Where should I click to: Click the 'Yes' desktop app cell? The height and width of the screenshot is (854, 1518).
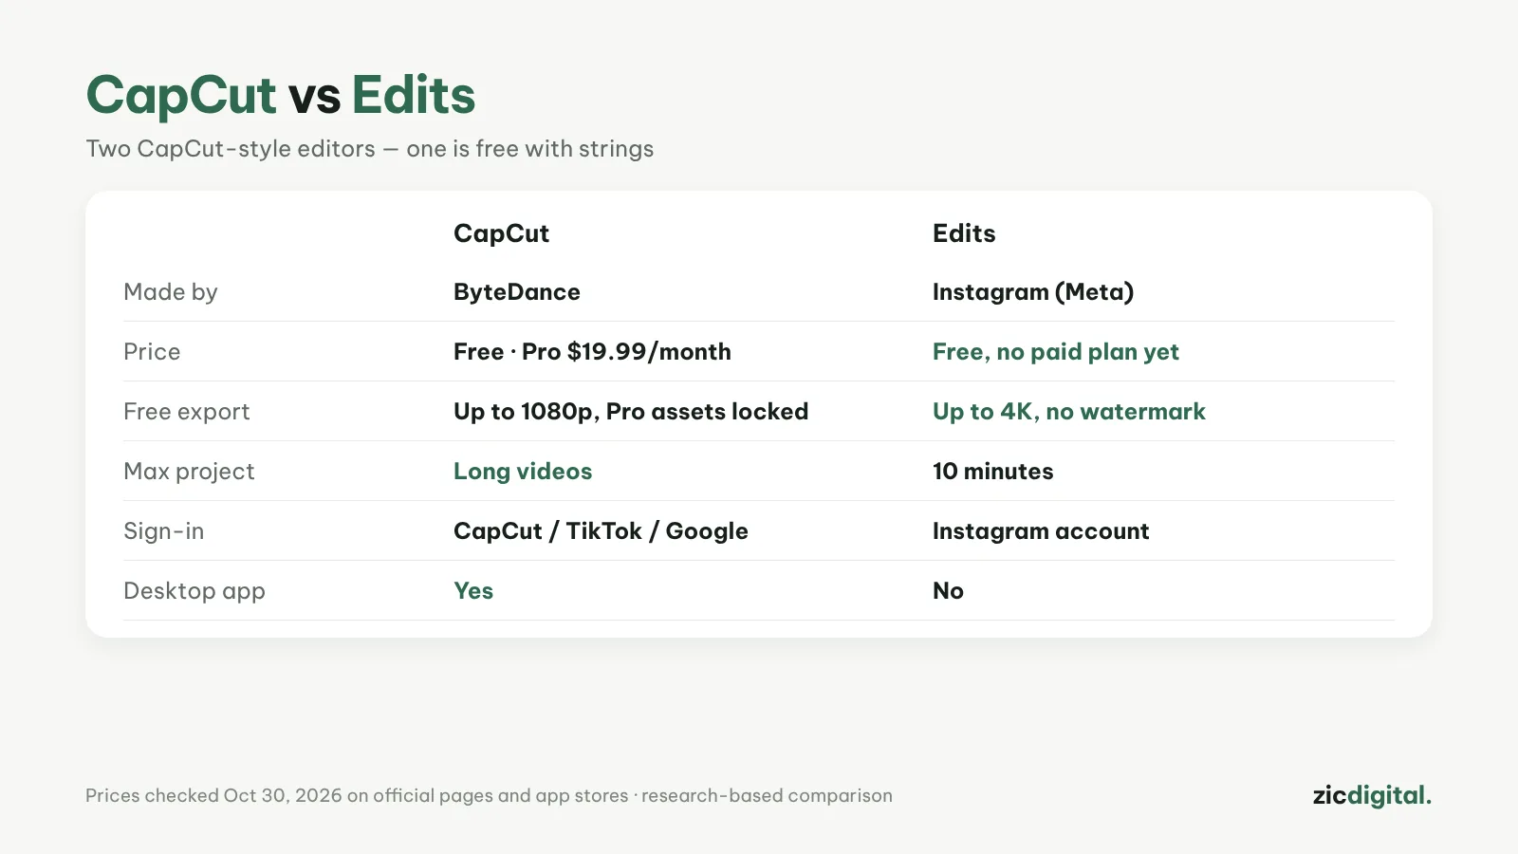point(473,591)
